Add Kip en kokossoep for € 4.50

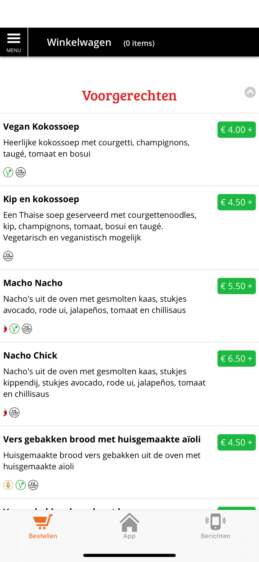click(237, 202)
